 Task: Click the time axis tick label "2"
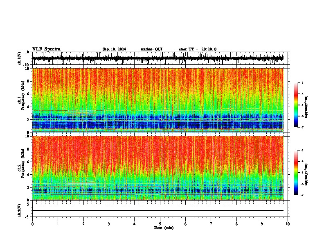(x=83, y=224)
